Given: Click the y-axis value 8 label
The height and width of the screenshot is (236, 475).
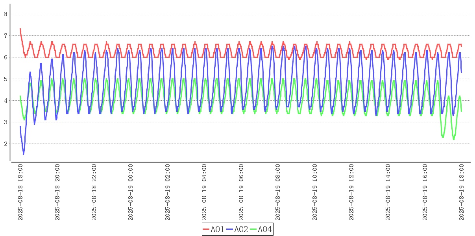Looking at the screenshot, I should point(6,14).
